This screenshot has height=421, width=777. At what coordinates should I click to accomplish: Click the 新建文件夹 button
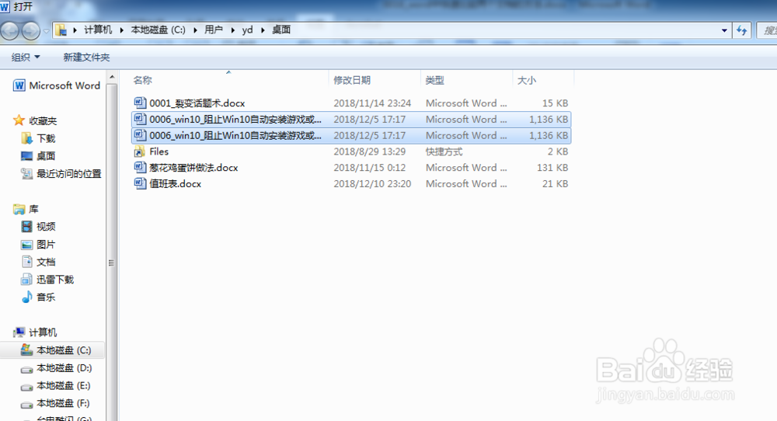pyautogui.click(x=86, y=57)
